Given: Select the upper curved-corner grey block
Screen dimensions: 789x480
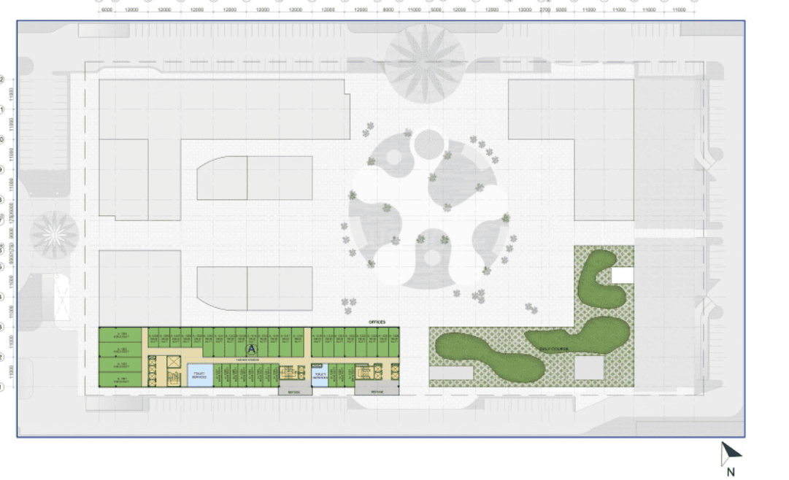Looking at the screenshot, I should 254,177.
